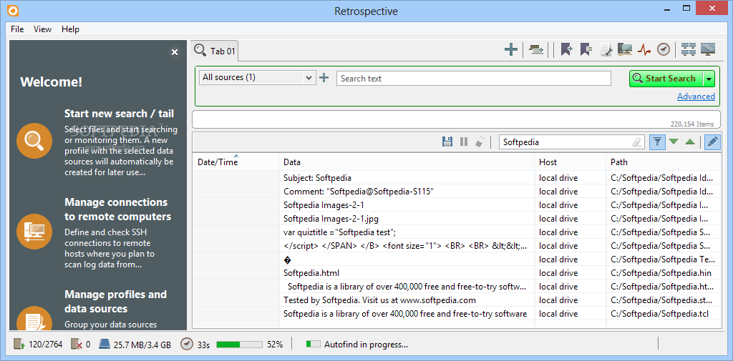Toggle the funnel filter button
Image resolution: width=733 pixels, height=361 pixels.
point(657,142)
